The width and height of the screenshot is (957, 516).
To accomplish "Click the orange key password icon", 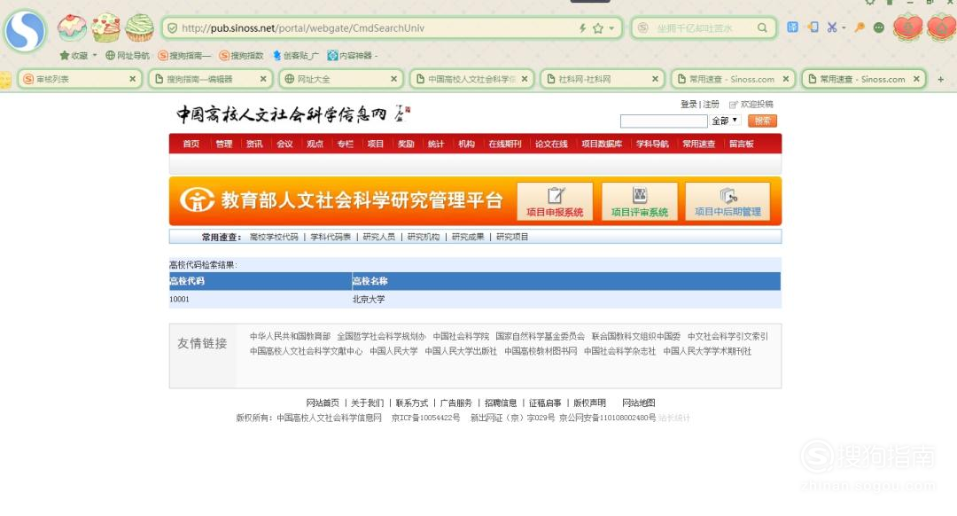I will [x=860, y=27].
